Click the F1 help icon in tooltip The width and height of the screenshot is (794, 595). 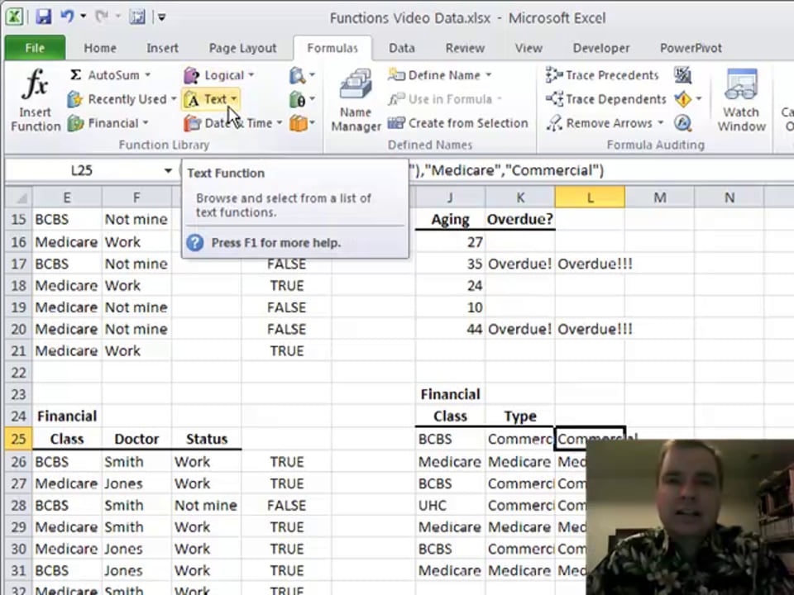point(195,243)
